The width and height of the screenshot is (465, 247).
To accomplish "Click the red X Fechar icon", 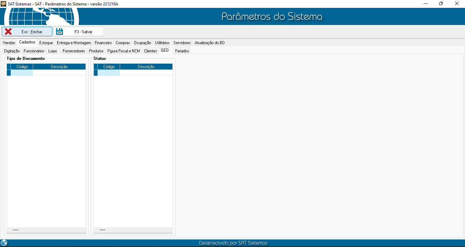I will tap(8, 31).
